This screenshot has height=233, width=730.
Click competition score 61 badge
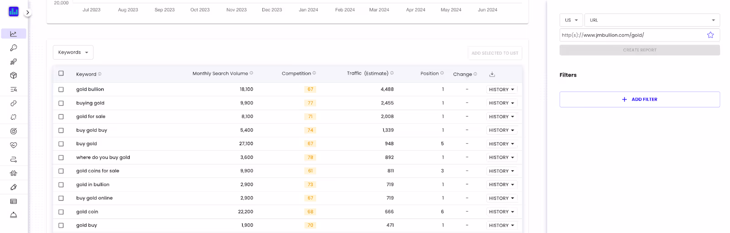pos(310,171)
